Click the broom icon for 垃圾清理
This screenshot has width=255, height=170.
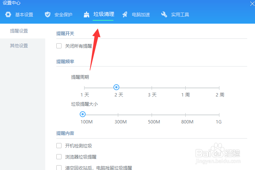click(86, 14)
